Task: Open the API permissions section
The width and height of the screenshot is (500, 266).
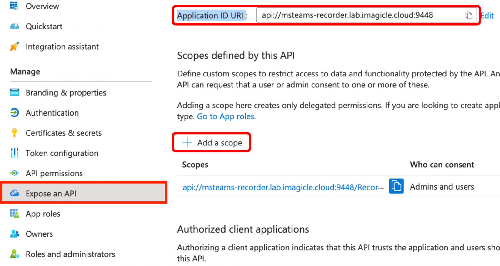Action: (x=54, y=173)
